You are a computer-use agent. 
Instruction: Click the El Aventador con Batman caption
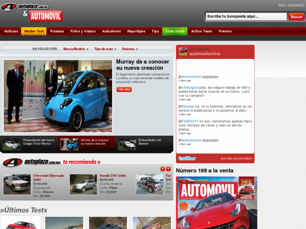(x=150, y=142)
